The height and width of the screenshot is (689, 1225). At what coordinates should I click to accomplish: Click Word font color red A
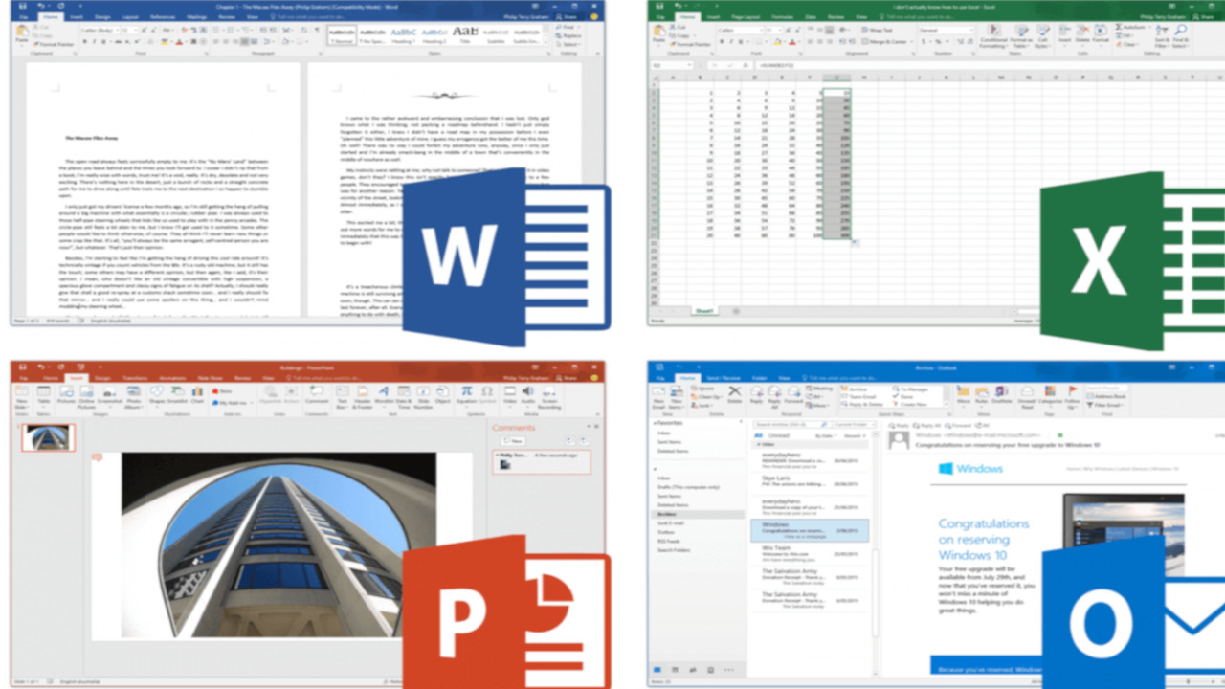[179, 42]
